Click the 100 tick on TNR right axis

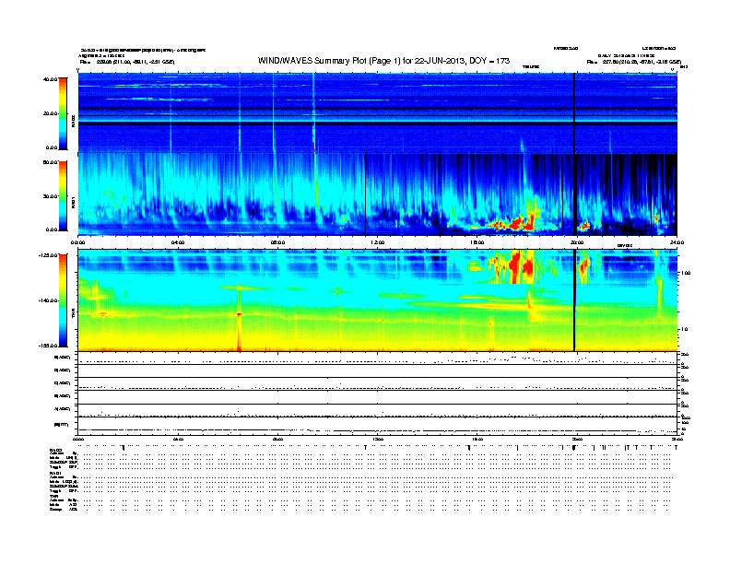tap(686, 273)
